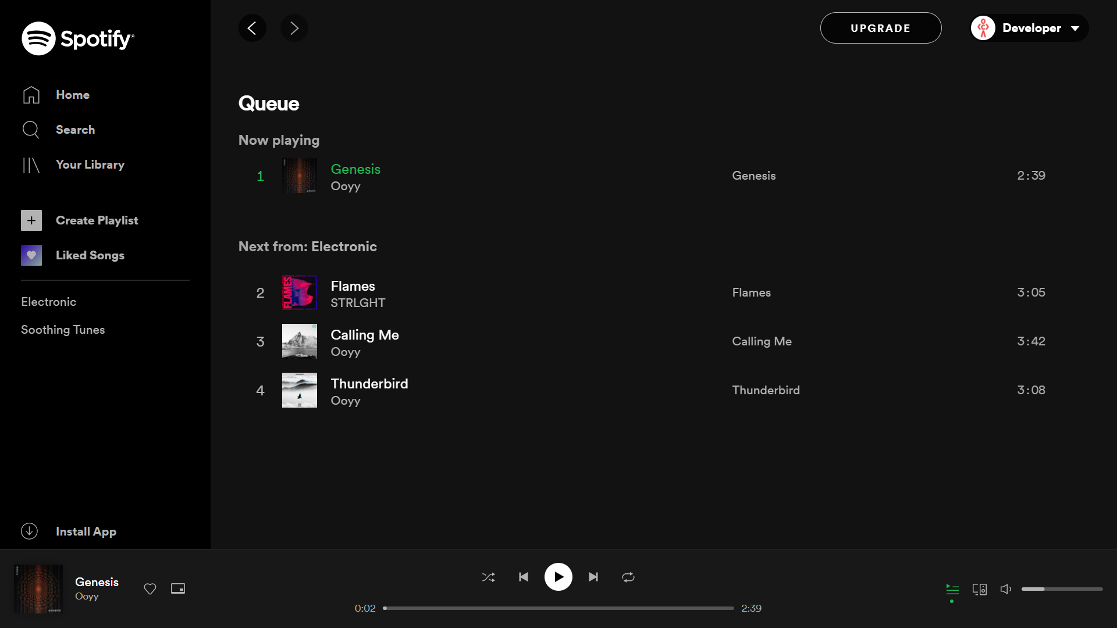Navigate back with the left arrow
1117x628 pixels.
click(252, 28)
